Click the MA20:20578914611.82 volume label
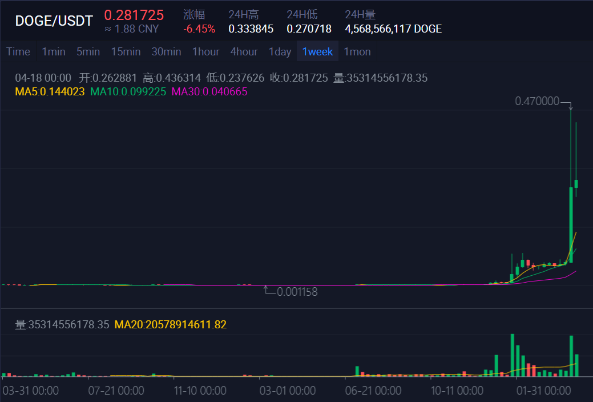The height and width of the screenshot is (402, 593). tap(171, 325)
